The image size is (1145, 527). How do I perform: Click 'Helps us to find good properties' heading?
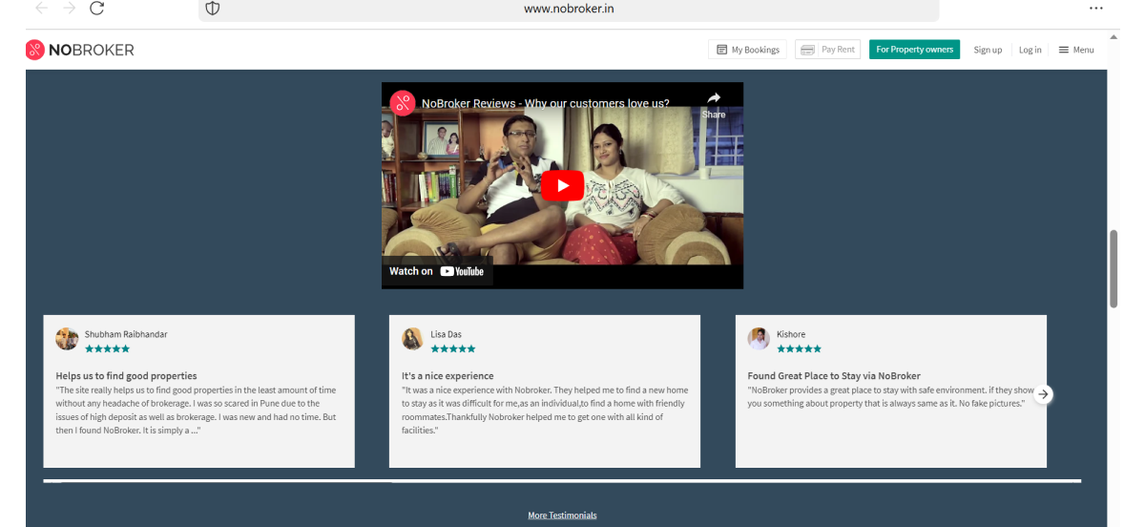126,376
